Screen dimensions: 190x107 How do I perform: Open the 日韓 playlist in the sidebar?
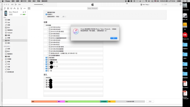pos(9,67)
